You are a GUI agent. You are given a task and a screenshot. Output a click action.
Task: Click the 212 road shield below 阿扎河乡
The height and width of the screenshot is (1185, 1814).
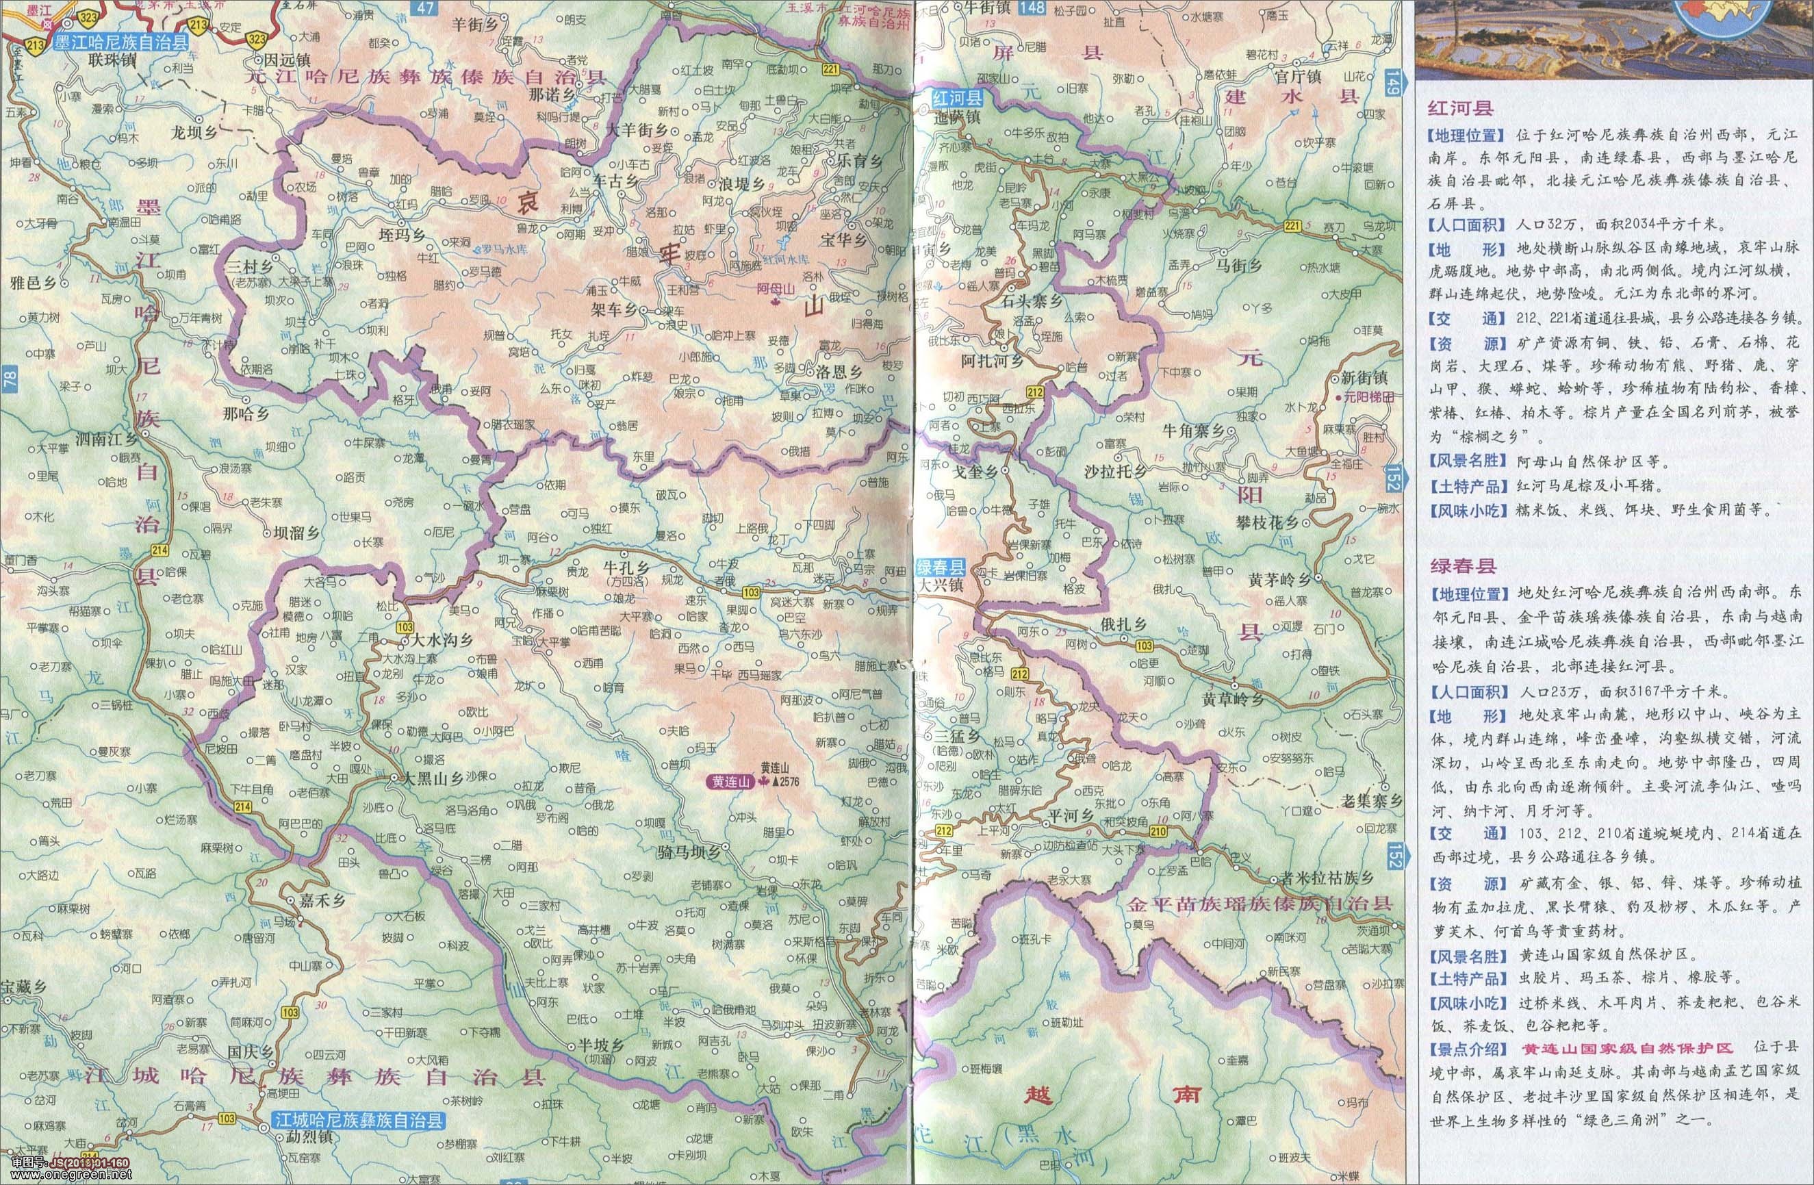pyautogui.click(x=1034, y=392)
